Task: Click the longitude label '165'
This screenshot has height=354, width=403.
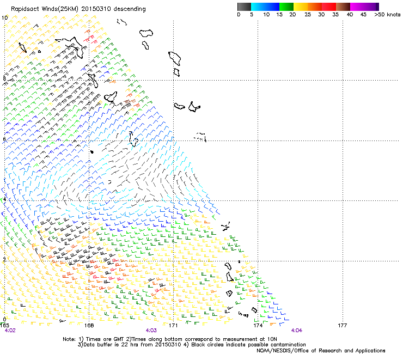Action: coord(5,326)
